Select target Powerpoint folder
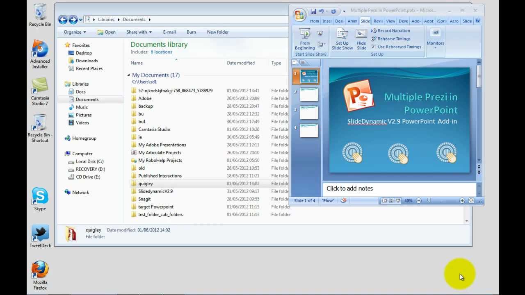The height and width of the screenshot is (295, 525). pyautogui.click(x=152, y=207)
